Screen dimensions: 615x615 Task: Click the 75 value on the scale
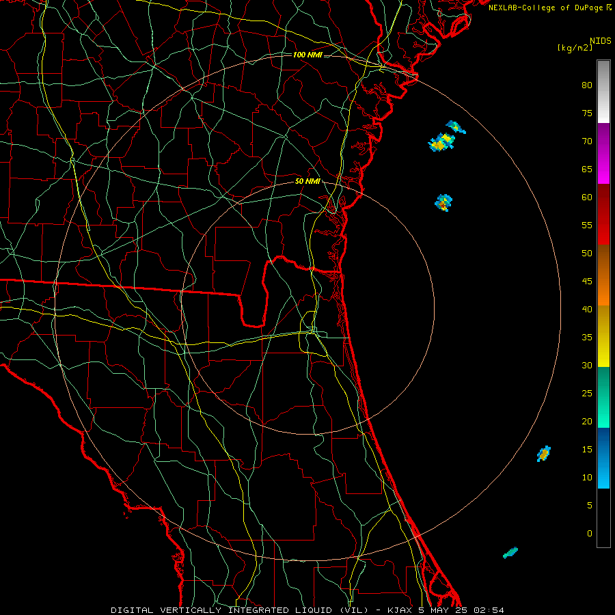pos(587,113)
